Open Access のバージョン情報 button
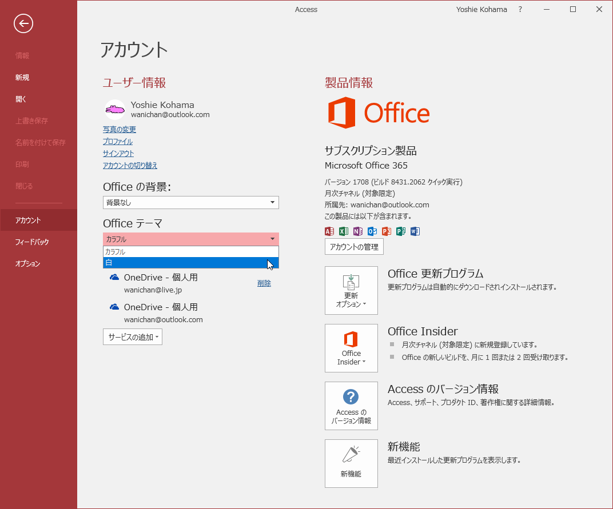Image resolution: width=613 pixels, height=509 pixels. [351, 406]
